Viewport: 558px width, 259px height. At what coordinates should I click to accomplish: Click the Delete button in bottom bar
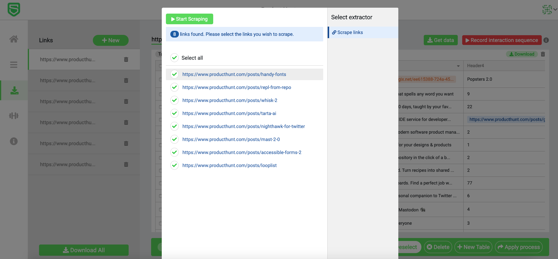coord(438,247)
